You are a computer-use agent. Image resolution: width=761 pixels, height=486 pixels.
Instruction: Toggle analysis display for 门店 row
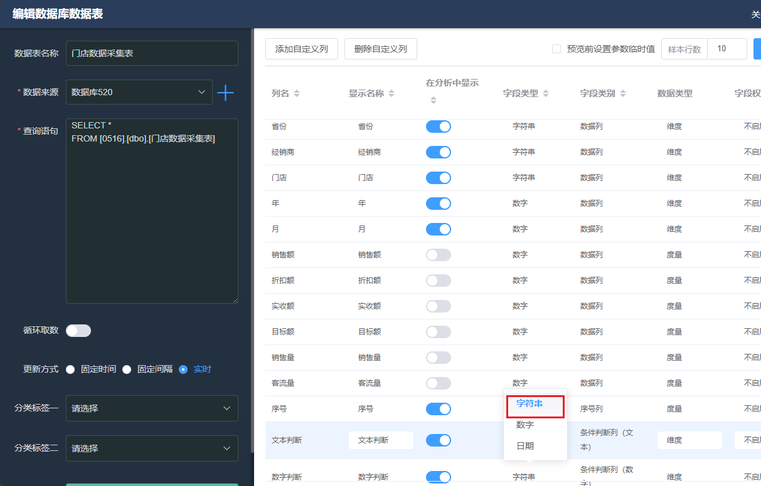(439, 178)
